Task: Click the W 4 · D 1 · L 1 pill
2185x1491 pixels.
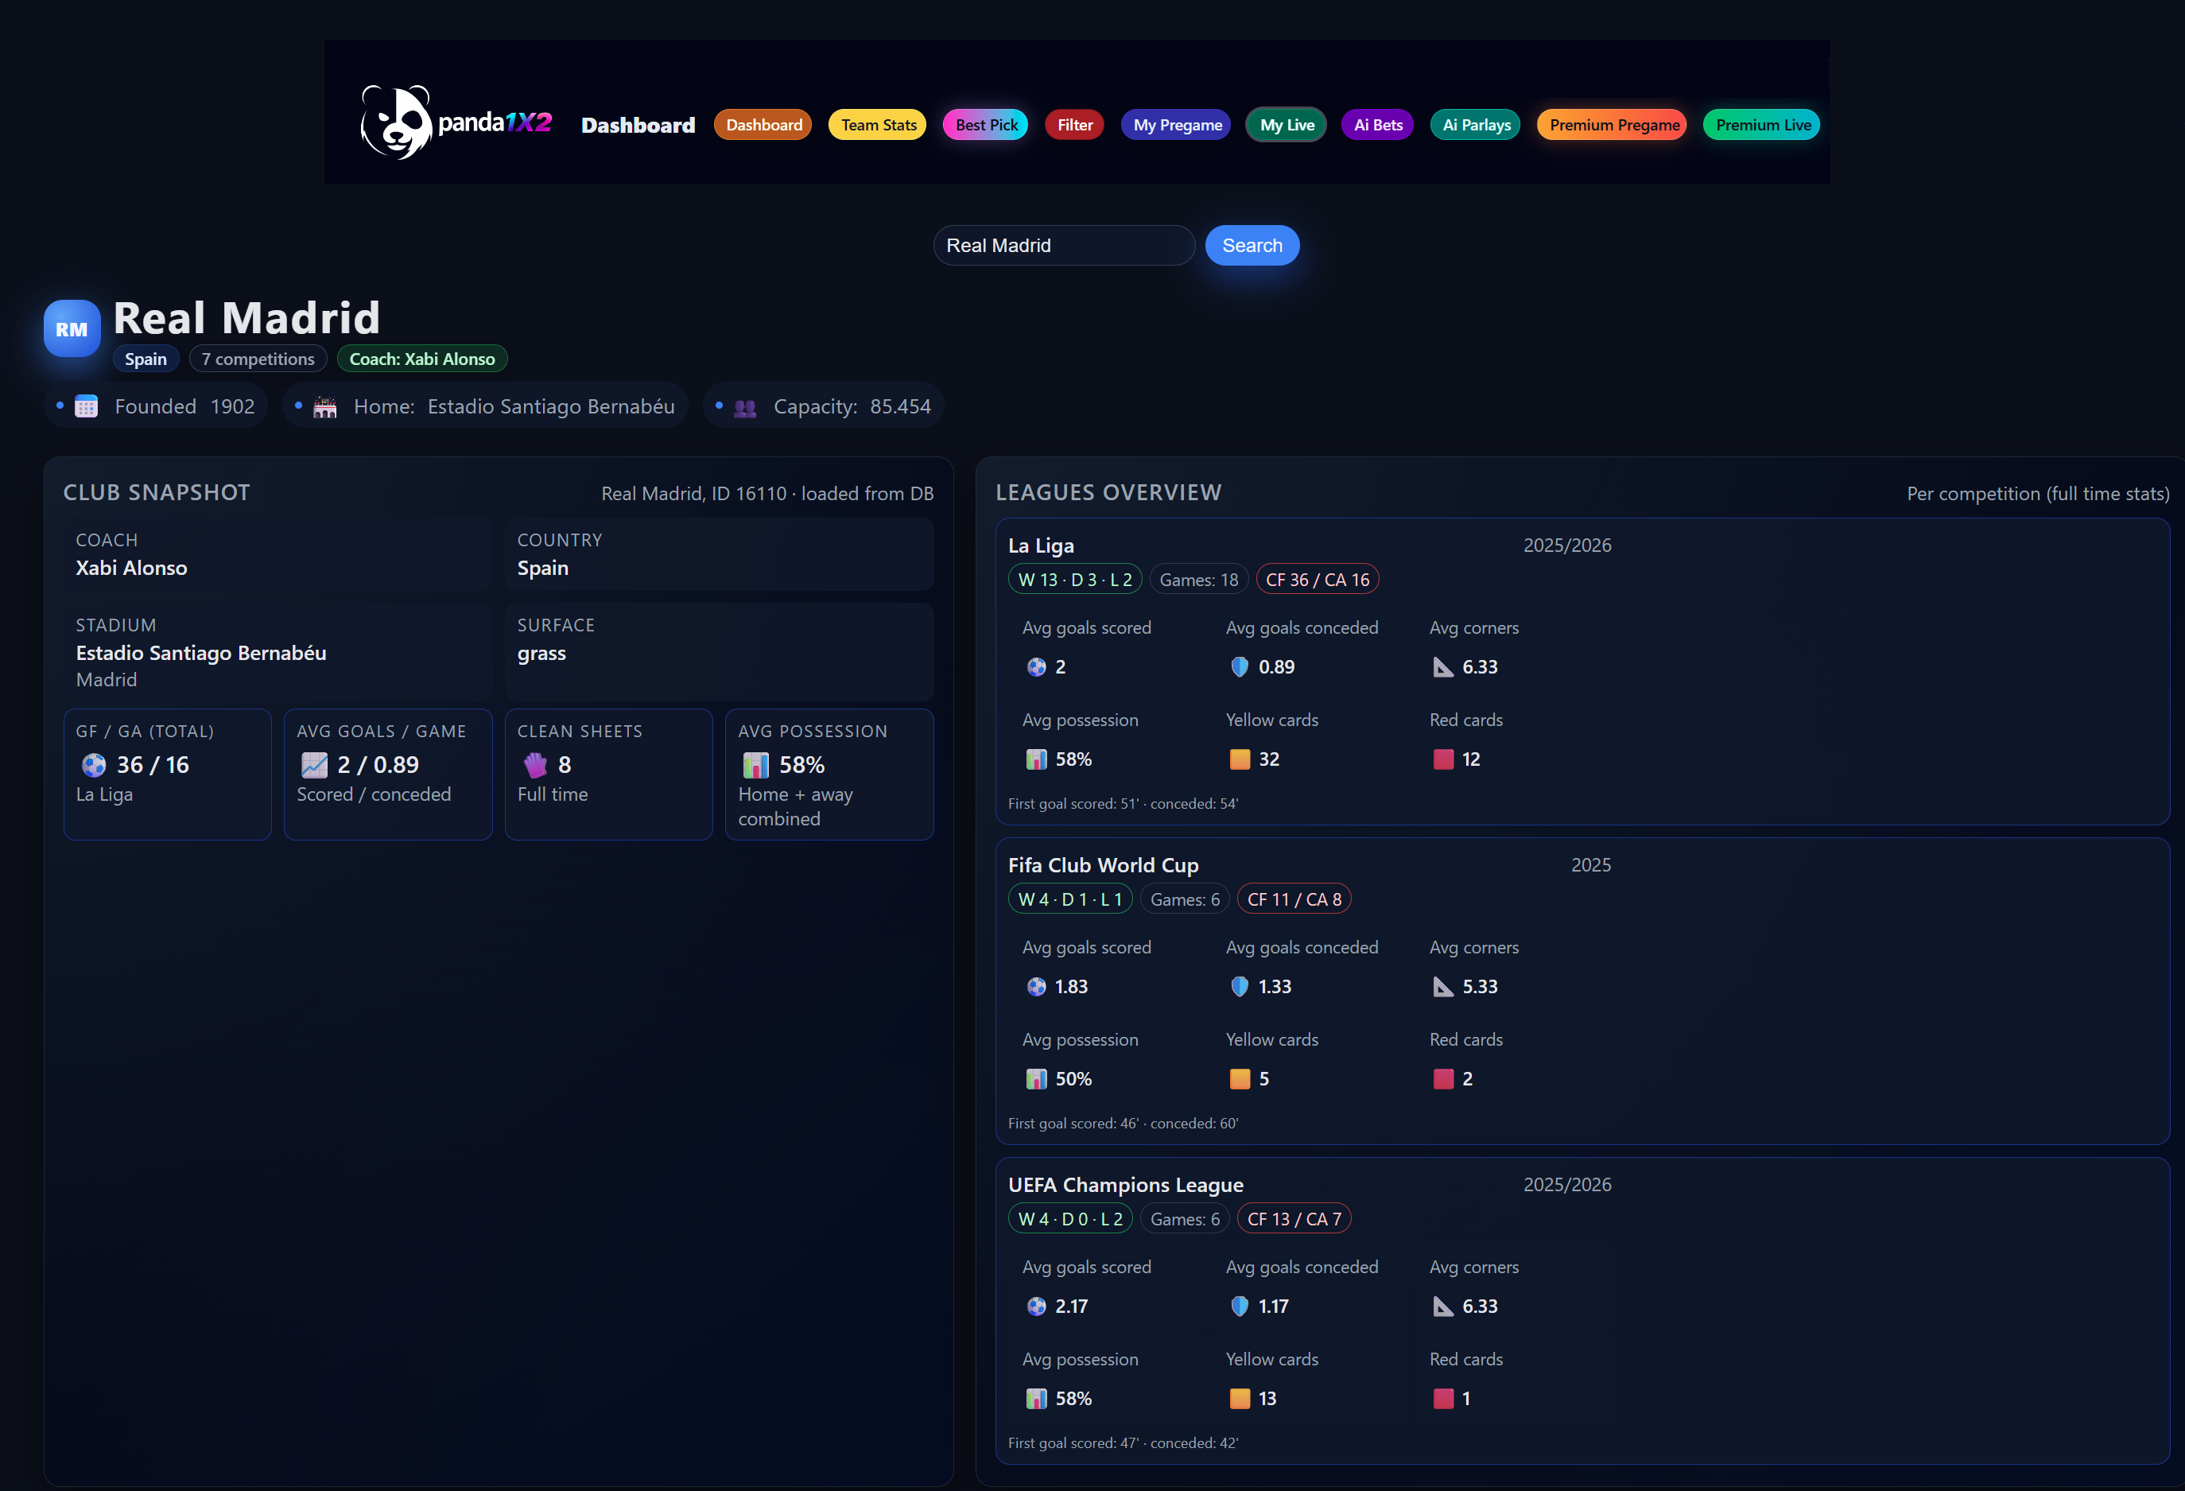Action: pos(1070,899)
